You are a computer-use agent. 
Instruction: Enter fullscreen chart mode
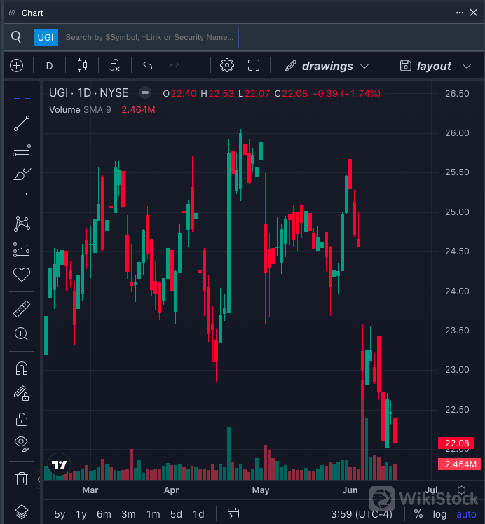254,66
